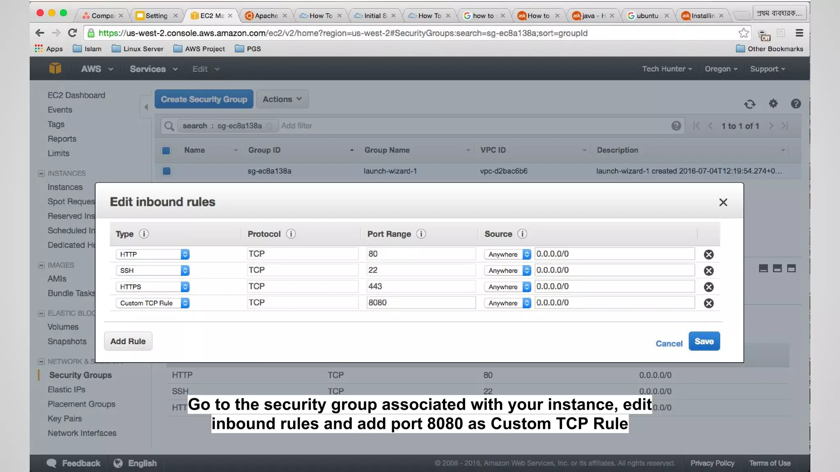
Task: Change language via English in the footer
Action: (135, 463)
